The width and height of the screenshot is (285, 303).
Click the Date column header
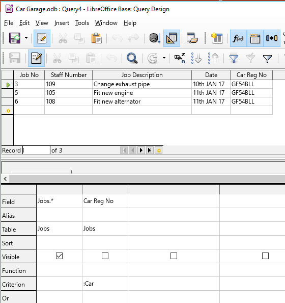tap(211, 75)
